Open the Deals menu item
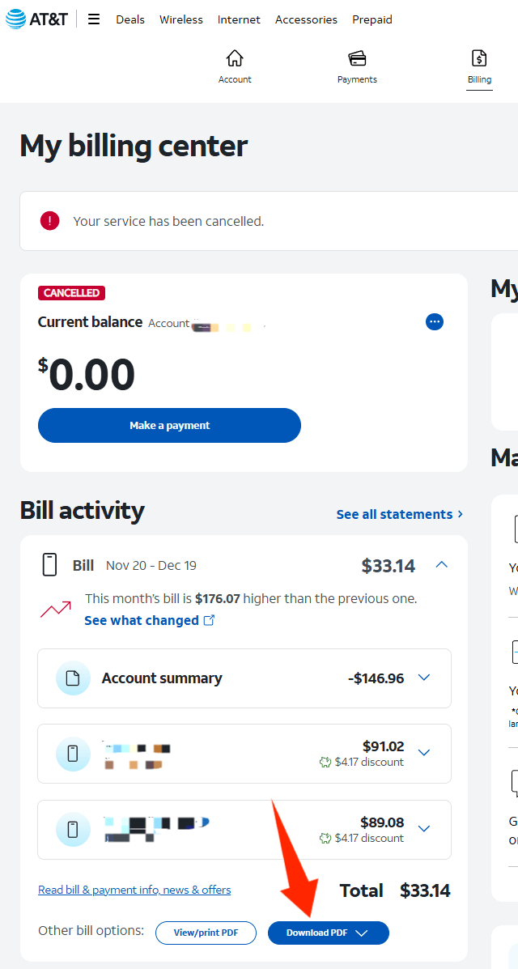 pyautogui.click(x=130, y=19)
